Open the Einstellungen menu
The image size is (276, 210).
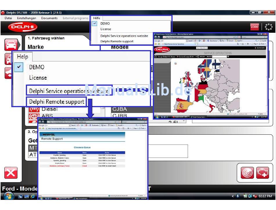pos(26,18)
